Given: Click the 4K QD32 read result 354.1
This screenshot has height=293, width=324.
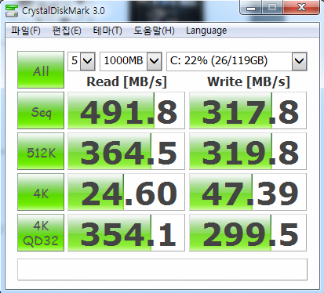Looking at the screenshot, I should (x=126, y=233).
